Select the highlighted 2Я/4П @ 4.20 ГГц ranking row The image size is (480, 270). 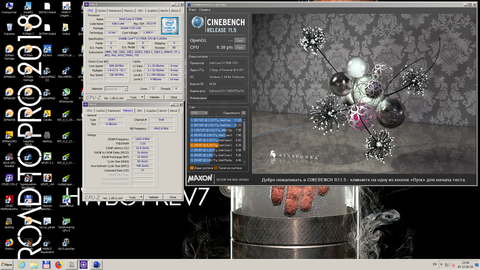click(216, 145)
